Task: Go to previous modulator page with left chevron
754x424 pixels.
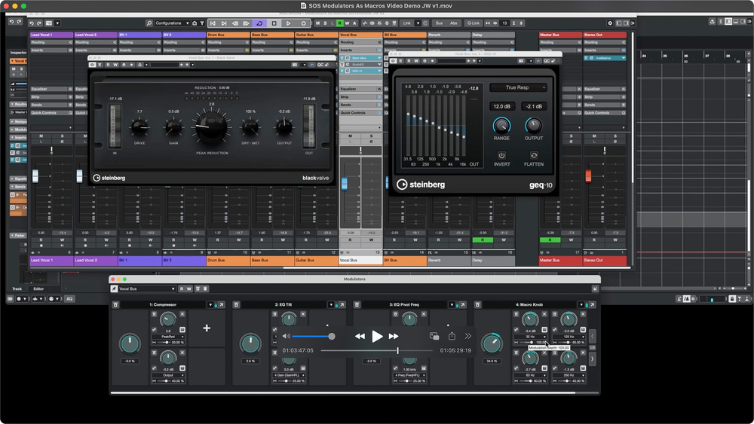Action: (x=593, y=336)
